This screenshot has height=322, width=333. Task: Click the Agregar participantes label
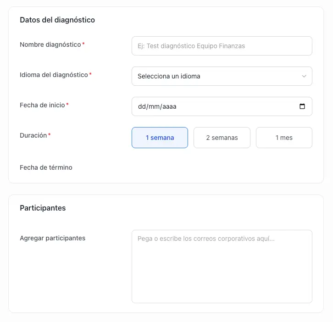point(52,238)
